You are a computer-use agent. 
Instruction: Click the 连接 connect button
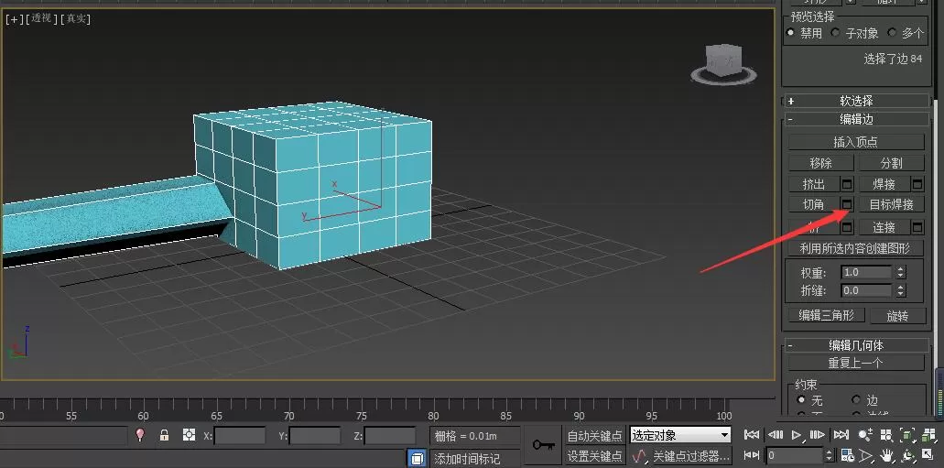[884, 227]
